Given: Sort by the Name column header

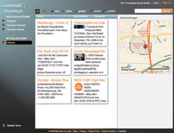Looking at the screenshot, I should coord(40,16).
